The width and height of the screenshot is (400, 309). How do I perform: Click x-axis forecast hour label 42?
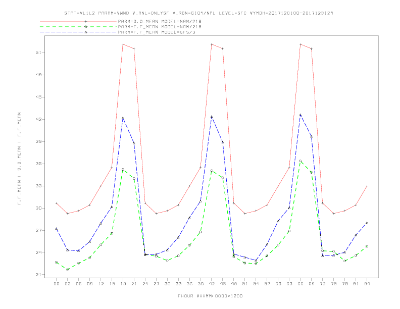point(212,284)
